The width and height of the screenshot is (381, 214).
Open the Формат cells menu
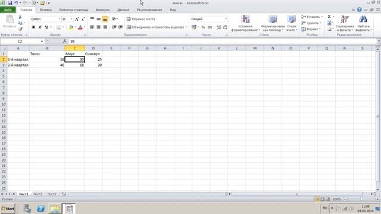pos(311,29)
